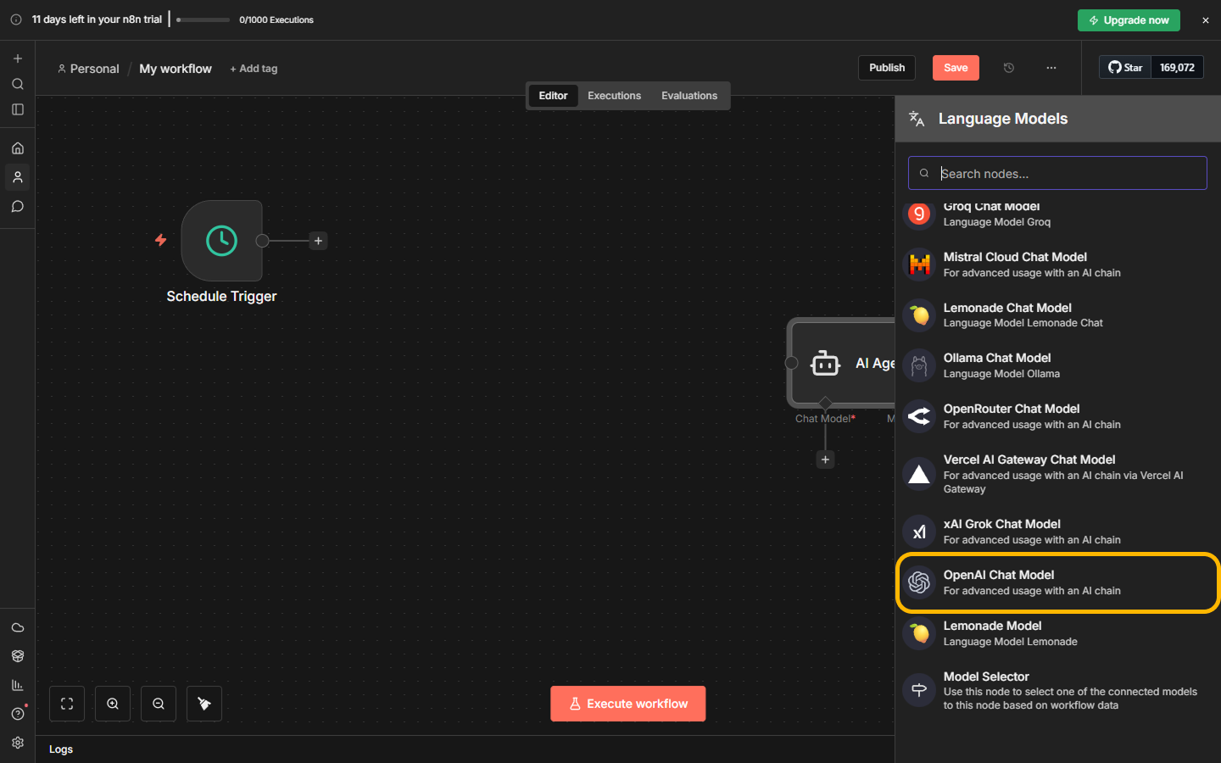Click the Upgrade now button

tap(1128, 20)
